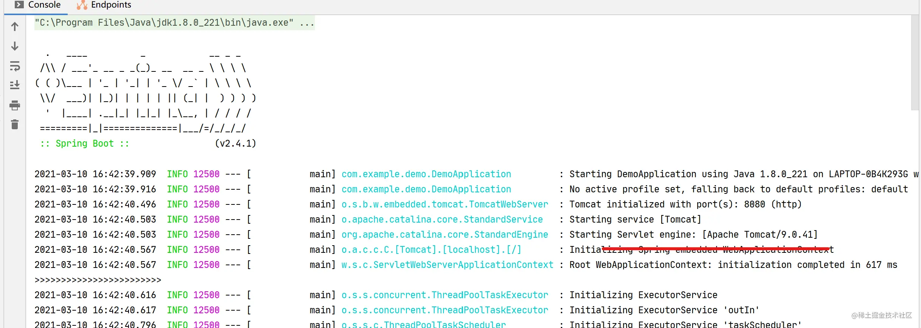Click the down arrow stack trace icon
Viewport: 921px width, 328px height.
pos(15,46)
